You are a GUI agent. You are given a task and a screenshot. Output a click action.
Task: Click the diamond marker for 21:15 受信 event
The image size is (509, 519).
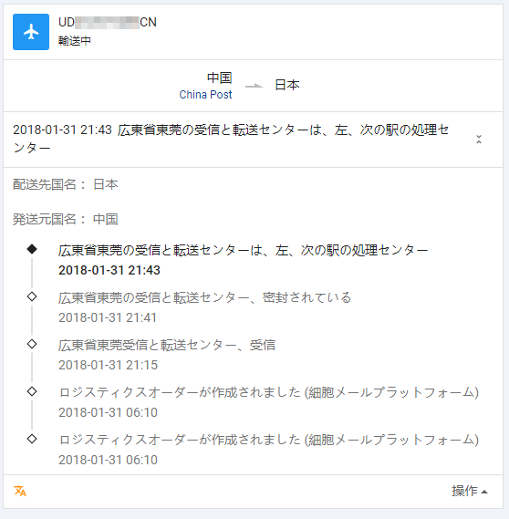32,344
